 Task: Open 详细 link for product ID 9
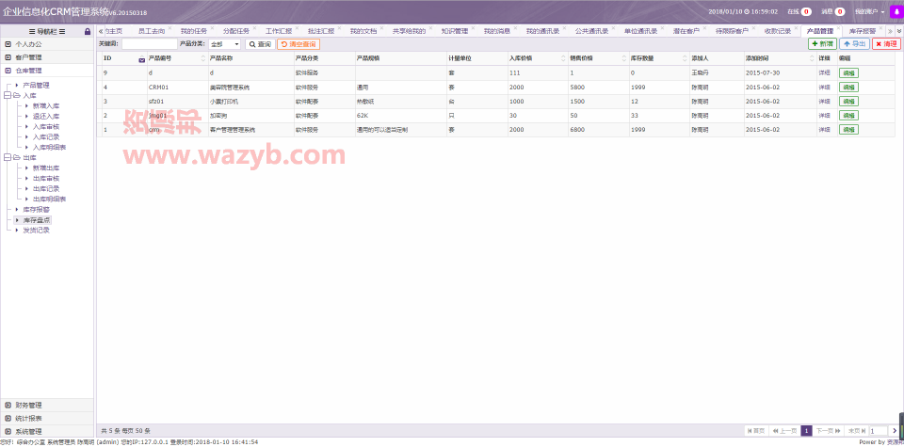[x=825, y=73]
